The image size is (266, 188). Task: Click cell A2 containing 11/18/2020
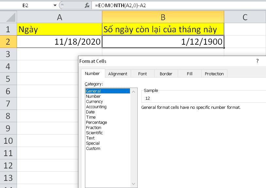(59, 41)
